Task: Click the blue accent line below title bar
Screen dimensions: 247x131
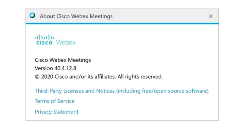Action: [x=122, y=23]
